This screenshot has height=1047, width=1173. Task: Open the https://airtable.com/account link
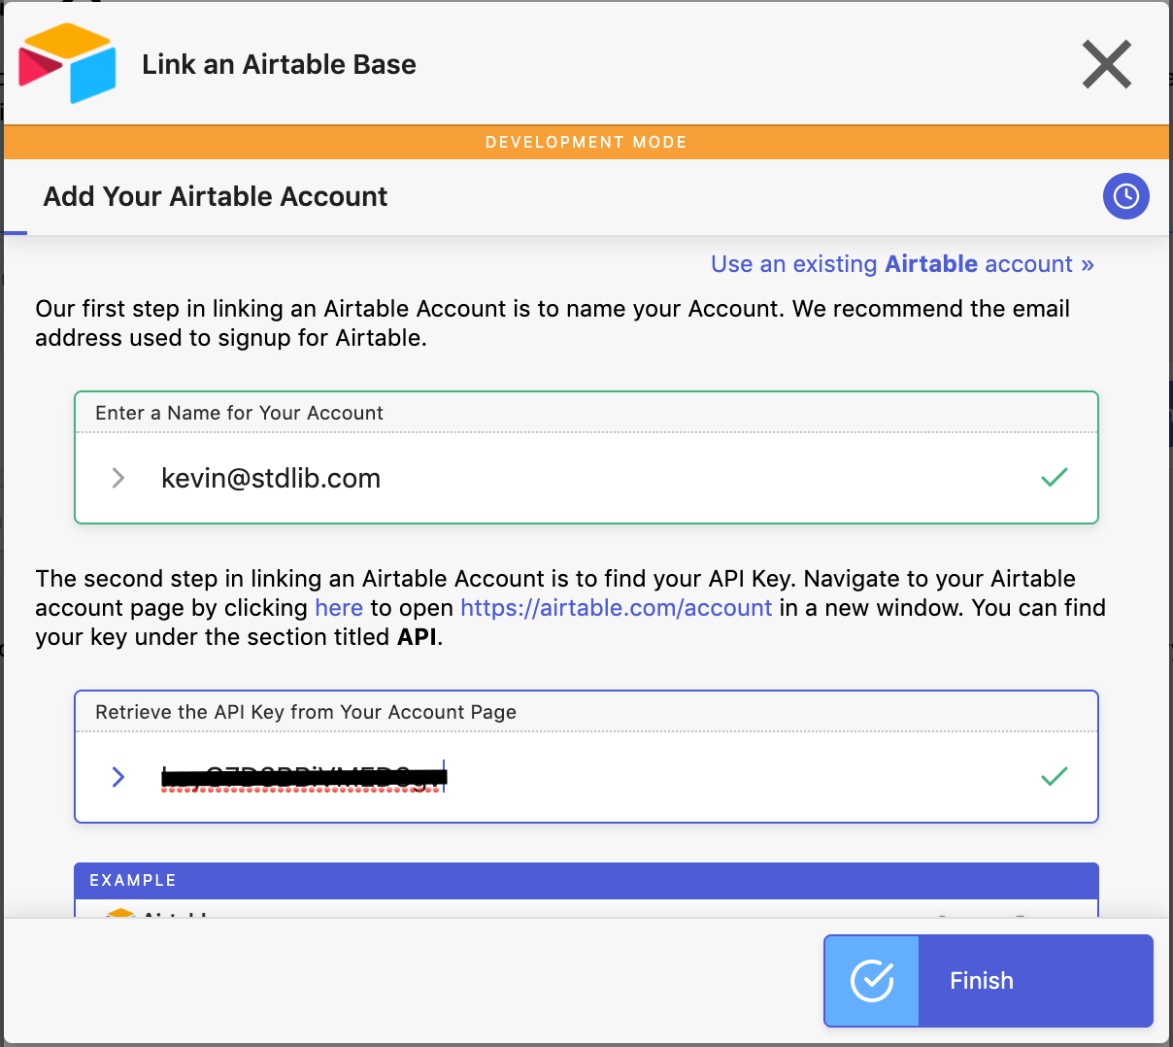pyautogui.click(x=616, y=608)
